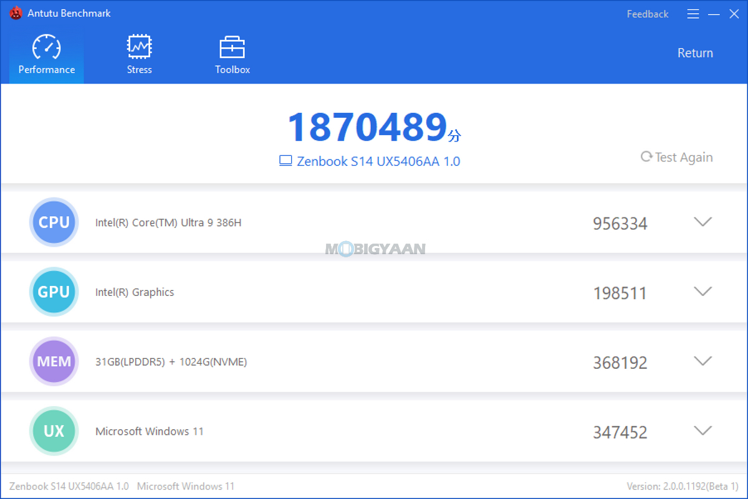Open the Toolbox tab

pos(233,55)
